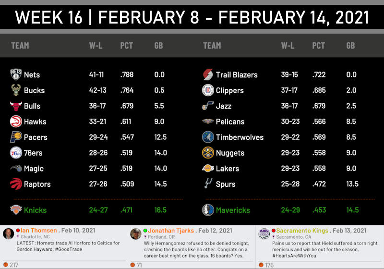Click the Trail Blazers logo
The image size is (384, 269).
208,74
